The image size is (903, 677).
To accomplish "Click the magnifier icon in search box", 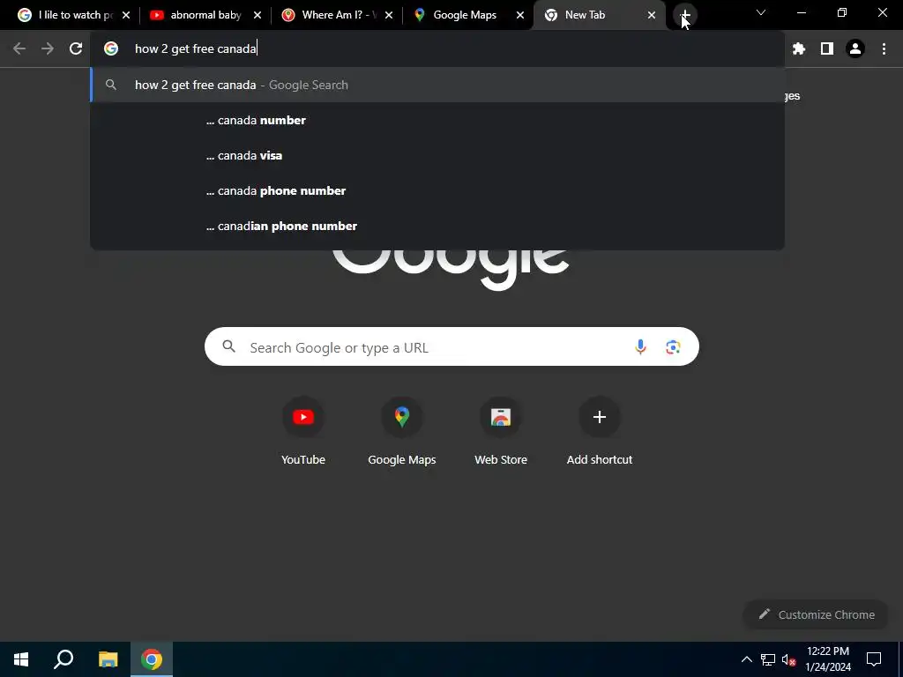I will coord(228,346).
